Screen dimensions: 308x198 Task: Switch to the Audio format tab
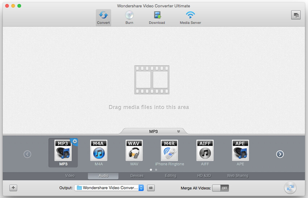[103, 176]
